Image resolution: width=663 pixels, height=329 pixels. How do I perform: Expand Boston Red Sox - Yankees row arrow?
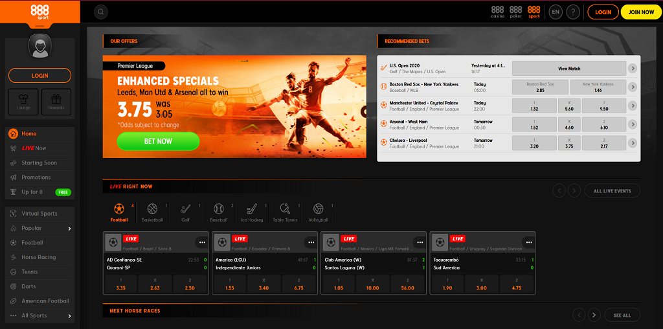633,87
